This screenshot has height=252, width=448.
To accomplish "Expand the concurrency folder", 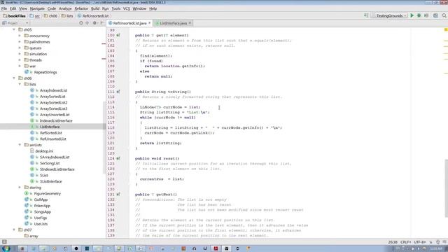I will tap(20, 36).
